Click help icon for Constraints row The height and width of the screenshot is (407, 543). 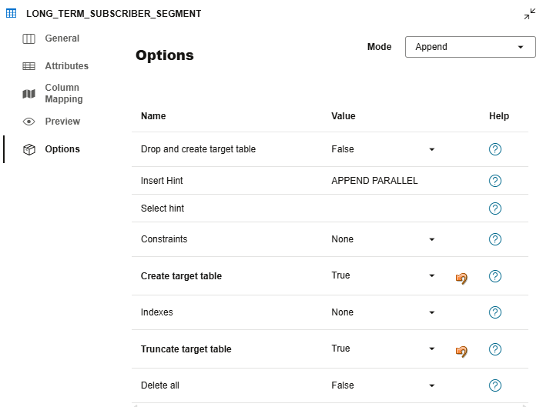tap(495, 239)
